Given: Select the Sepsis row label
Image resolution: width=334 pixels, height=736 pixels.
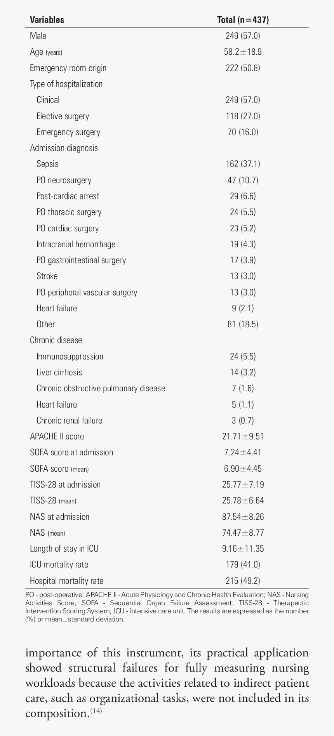Looking at the screenshot, I should (x=47, y=164).
